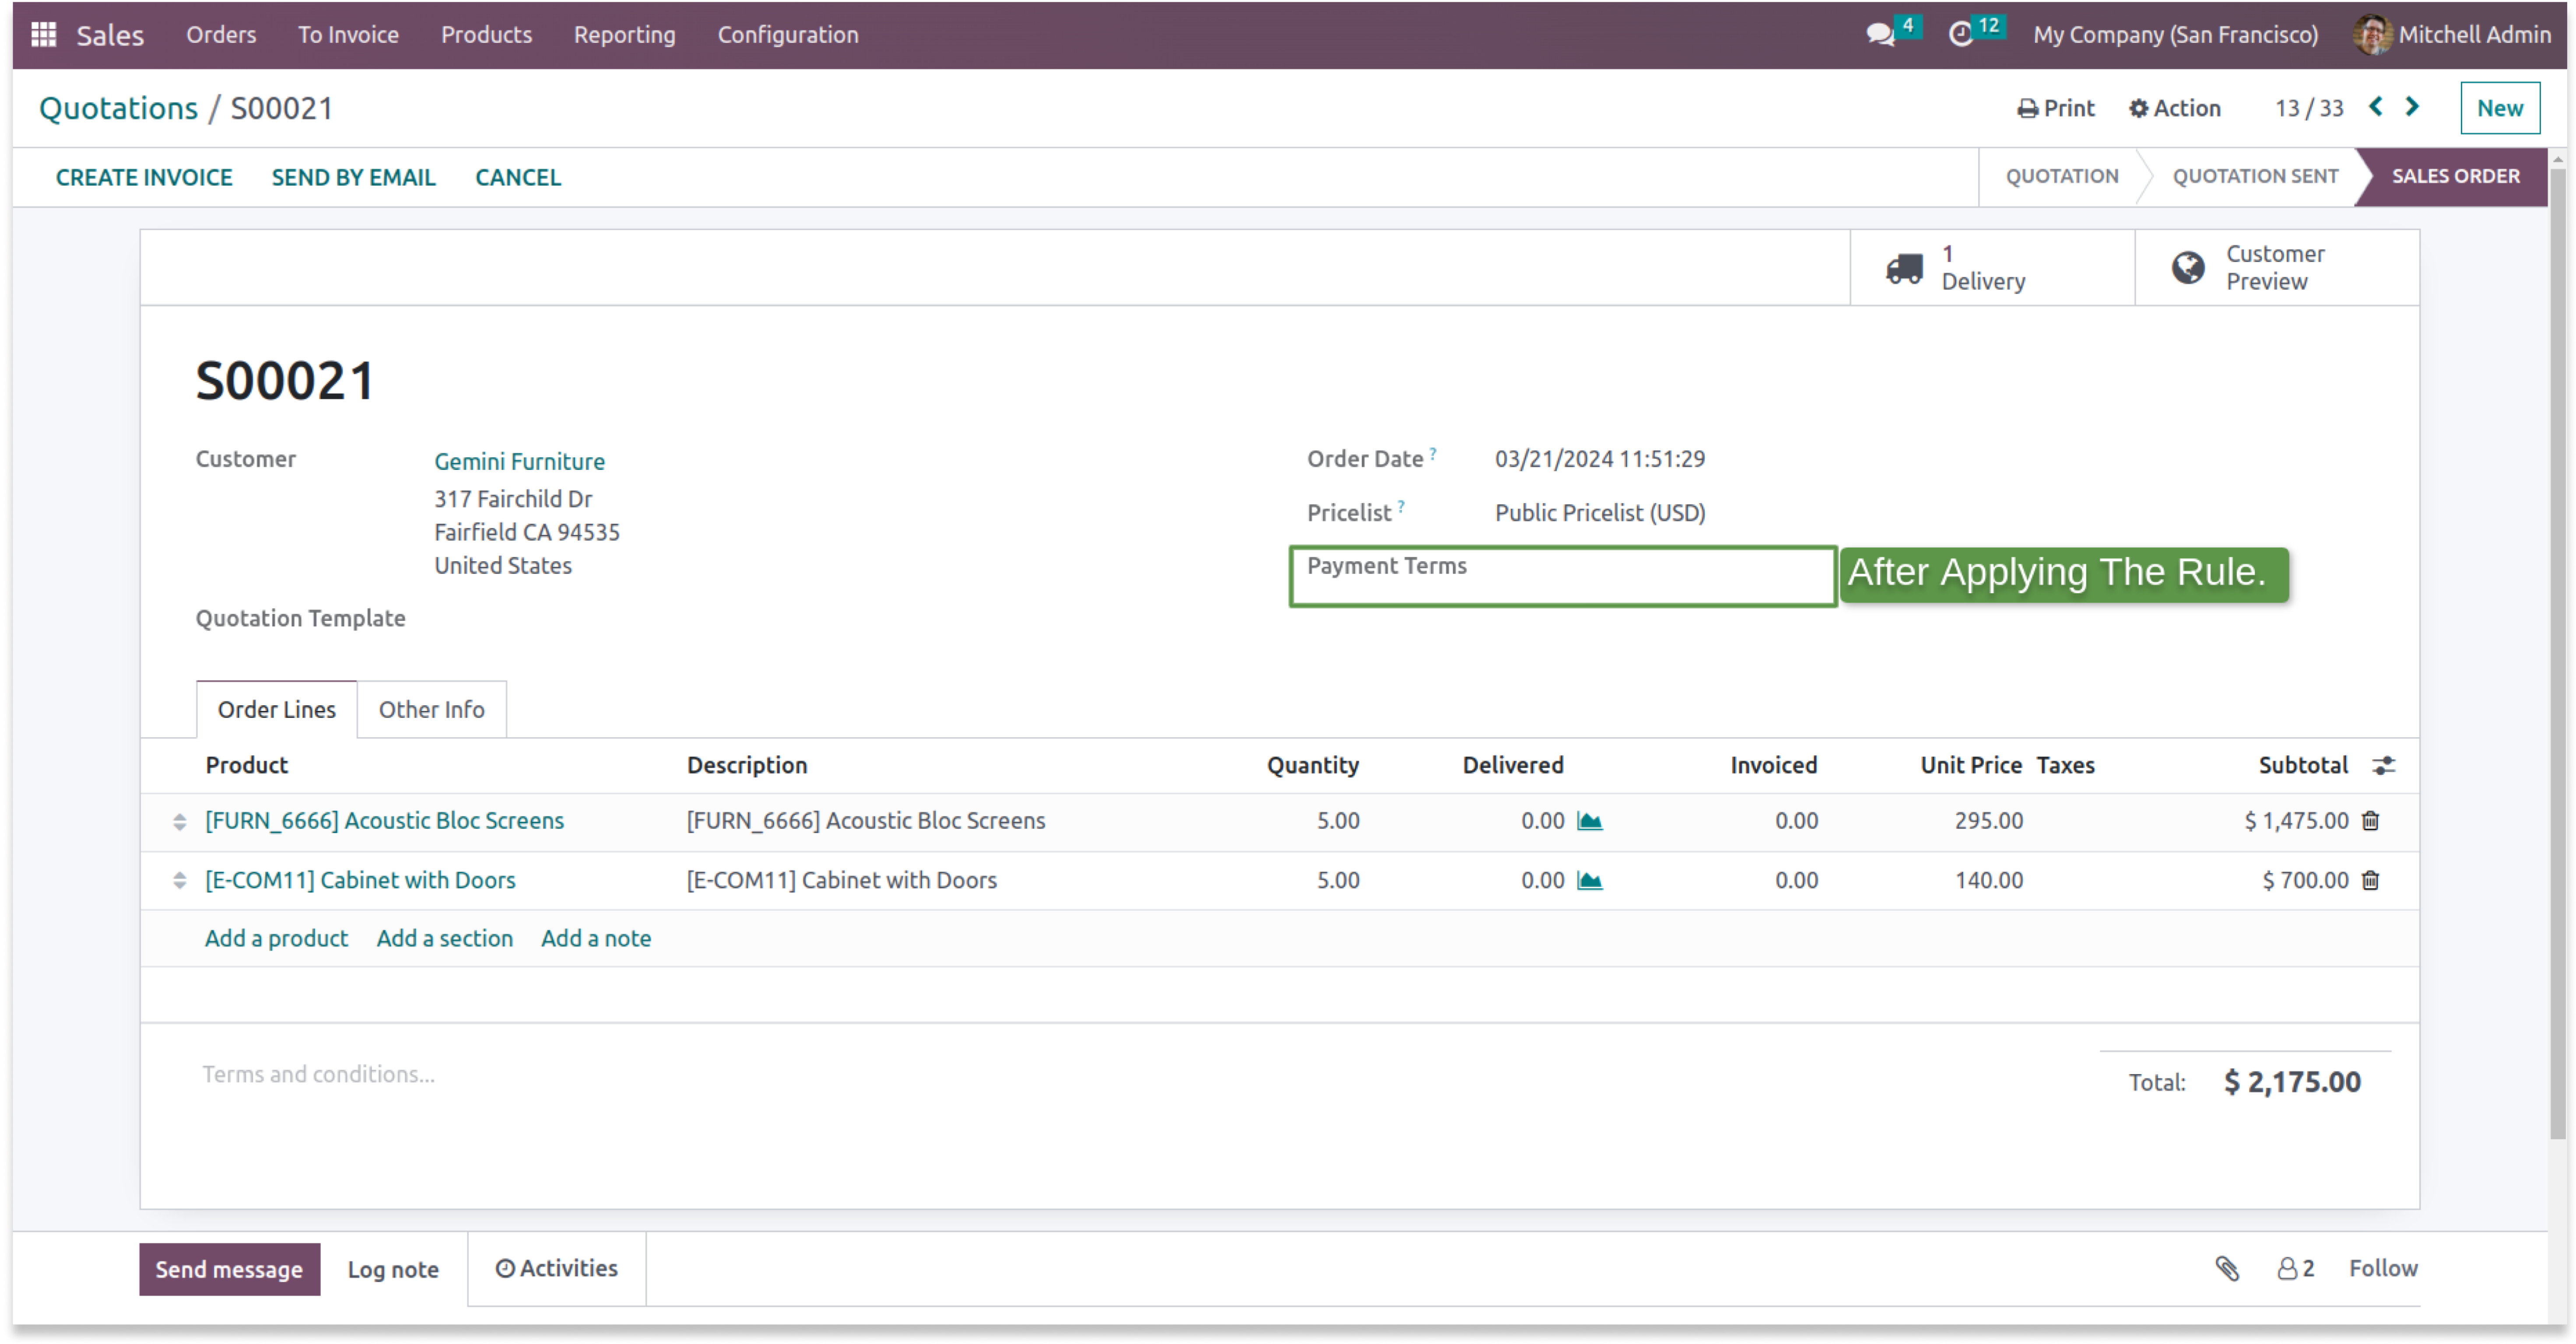Click the Follow button
This screenshot has height=1344, width=2576.
pyautogui.click(x=2383, y=1269)
